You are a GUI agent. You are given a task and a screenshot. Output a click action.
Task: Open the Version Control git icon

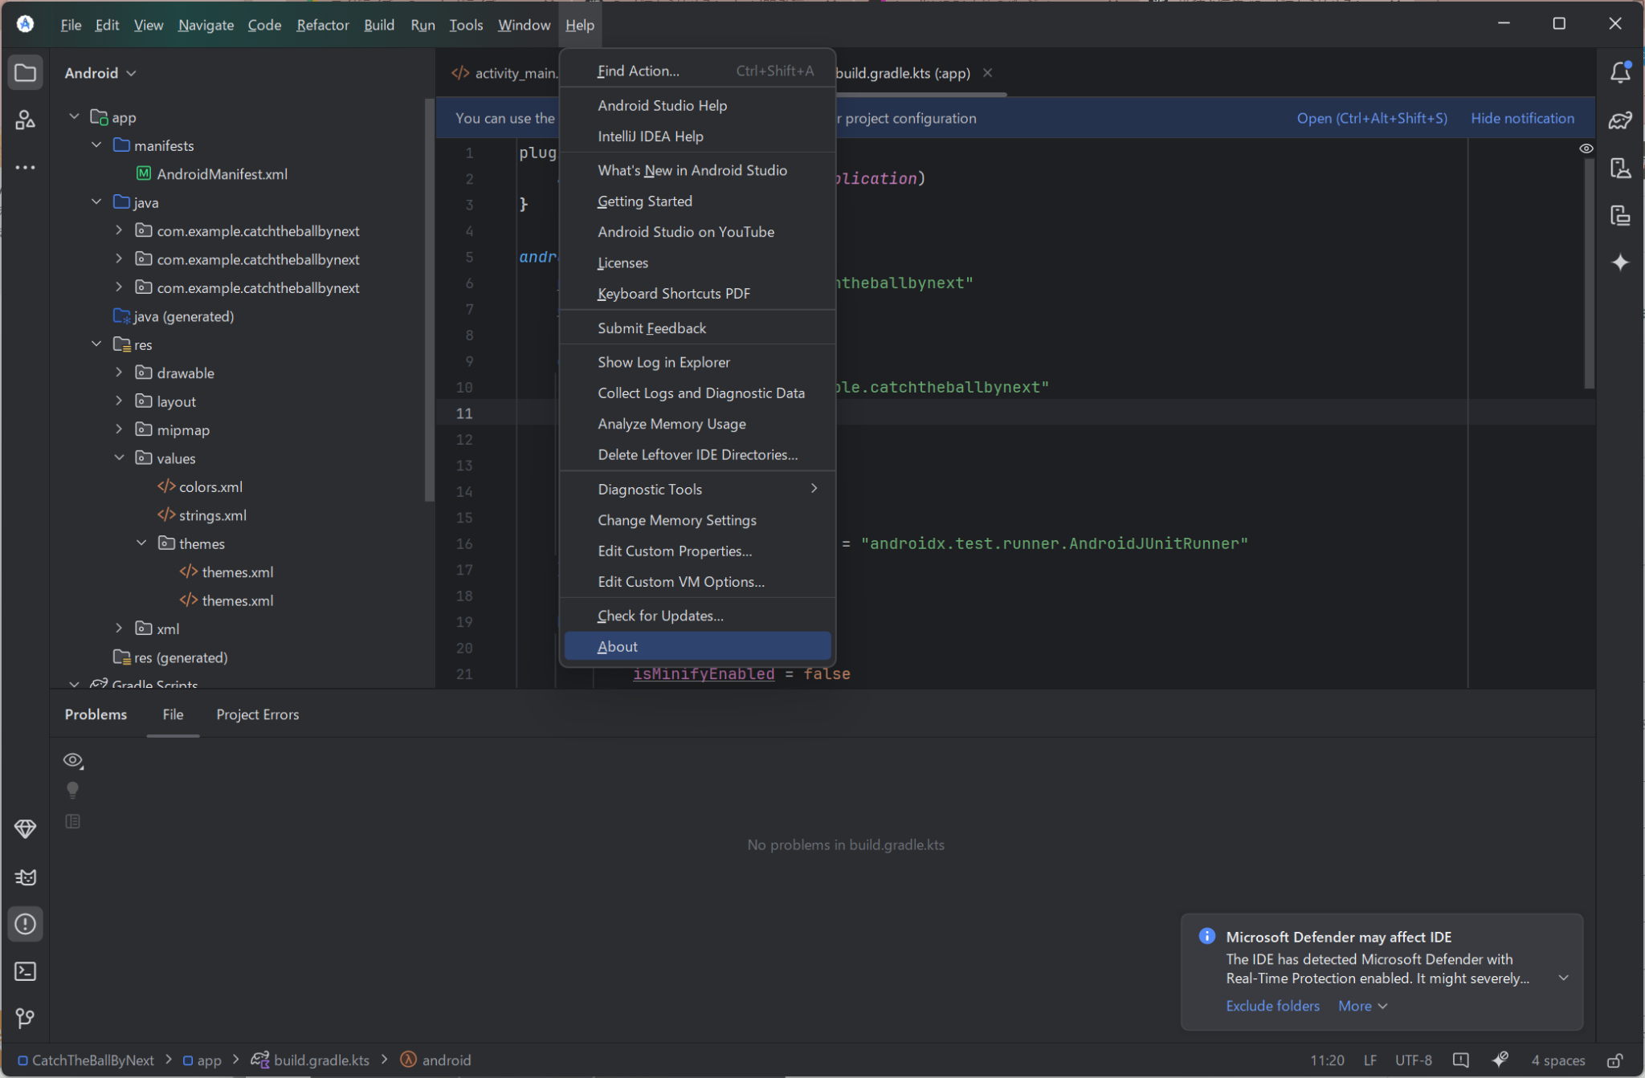click(26, 1019)
